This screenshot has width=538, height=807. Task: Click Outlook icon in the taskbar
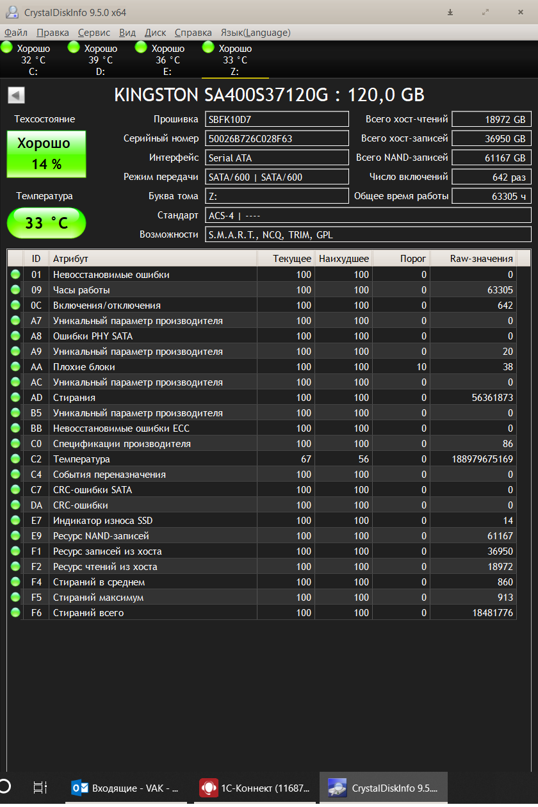(x=80, y=787)
